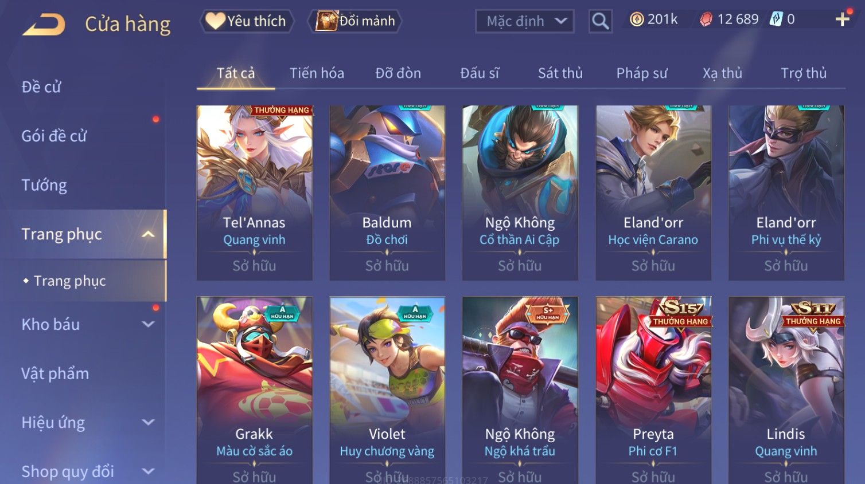Image resolution: width=865 pixels, height=484 pixels.
Task: Tap the blue voucher currency icon
Action: point(776,19)
